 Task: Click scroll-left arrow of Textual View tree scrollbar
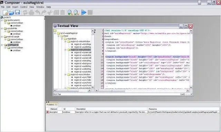[55, 90]
